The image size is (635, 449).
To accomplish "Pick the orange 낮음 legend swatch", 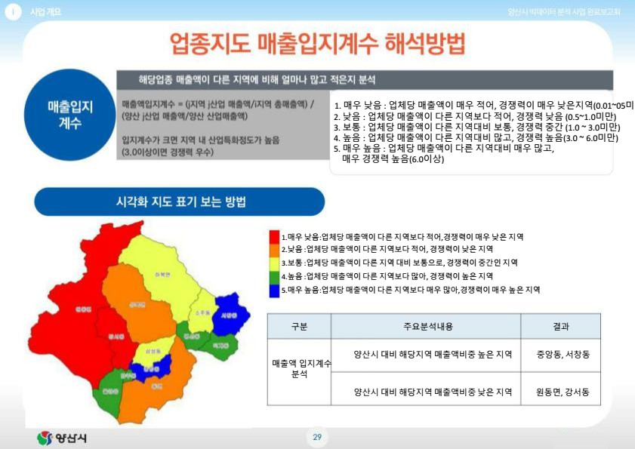I will coord(274,250).
